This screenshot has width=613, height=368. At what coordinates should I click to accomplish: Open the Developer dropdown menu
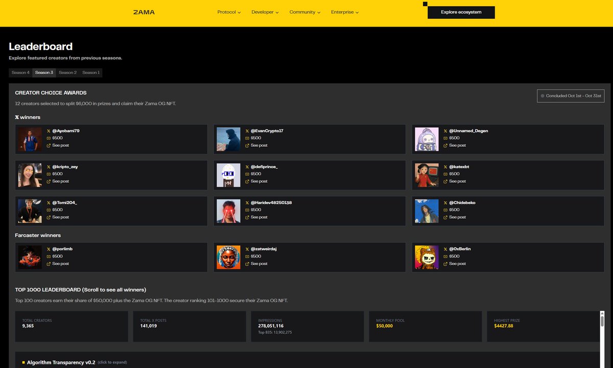[x=265, y=12]
